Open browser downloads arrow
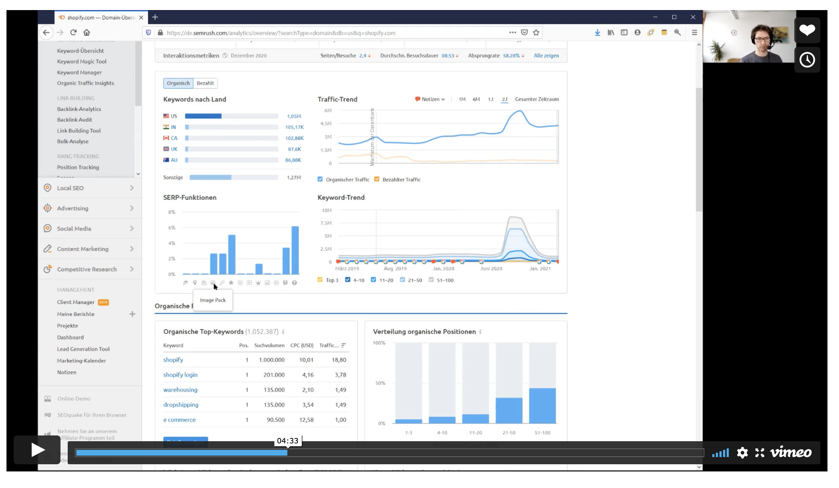 point(597,33)
